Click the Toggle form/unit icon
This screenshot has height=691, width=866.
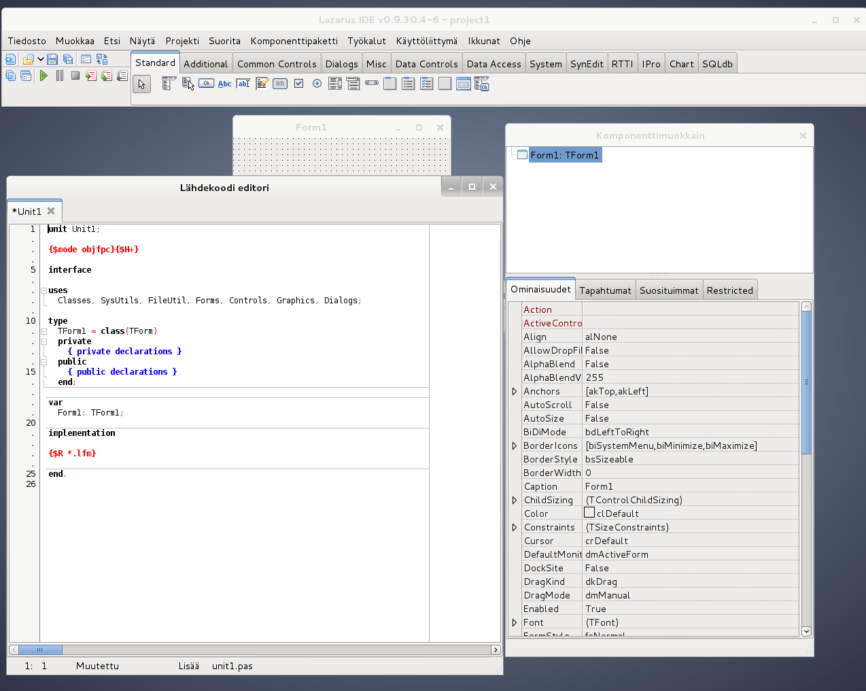coord(102,60)
